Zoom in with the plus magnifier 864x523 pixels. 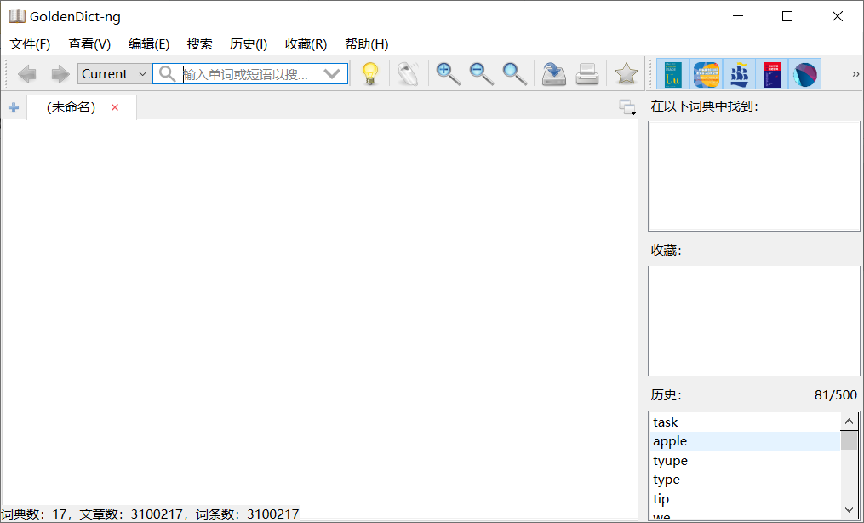click(448, 74)
